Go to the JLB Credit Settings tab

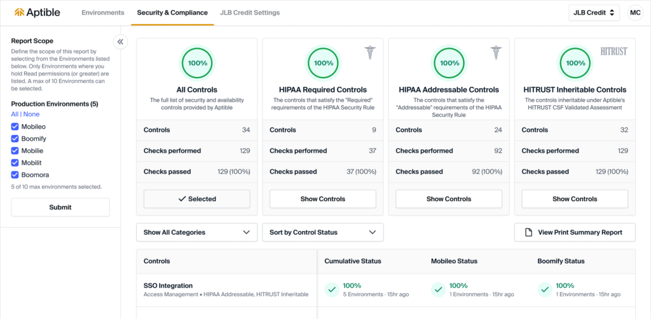(x=249, y=13)
